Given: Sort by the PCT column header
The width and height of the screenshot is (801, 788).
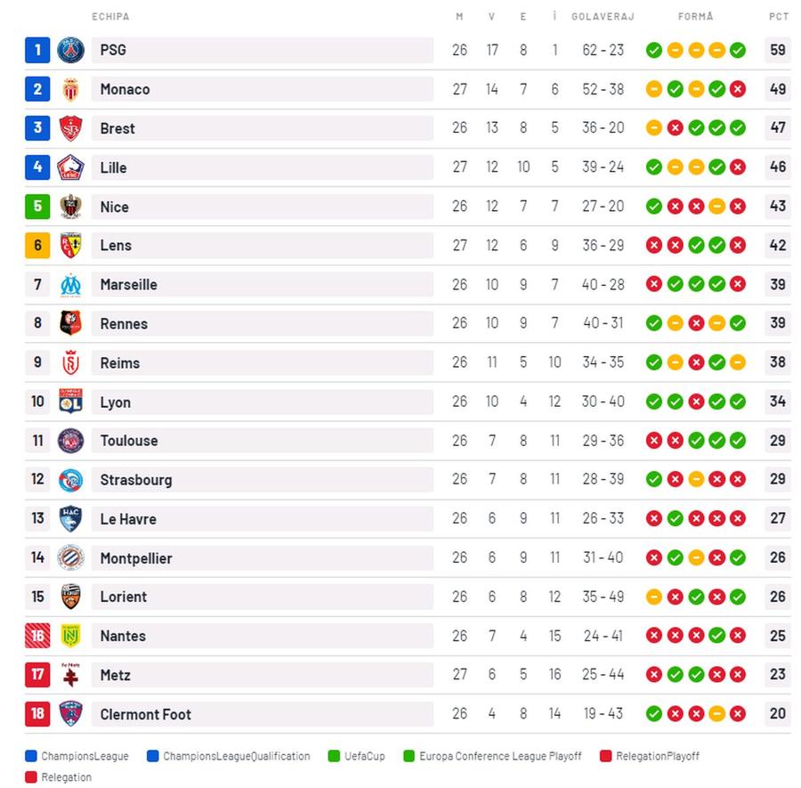Looking at the screenshot, I should point(779,17).
